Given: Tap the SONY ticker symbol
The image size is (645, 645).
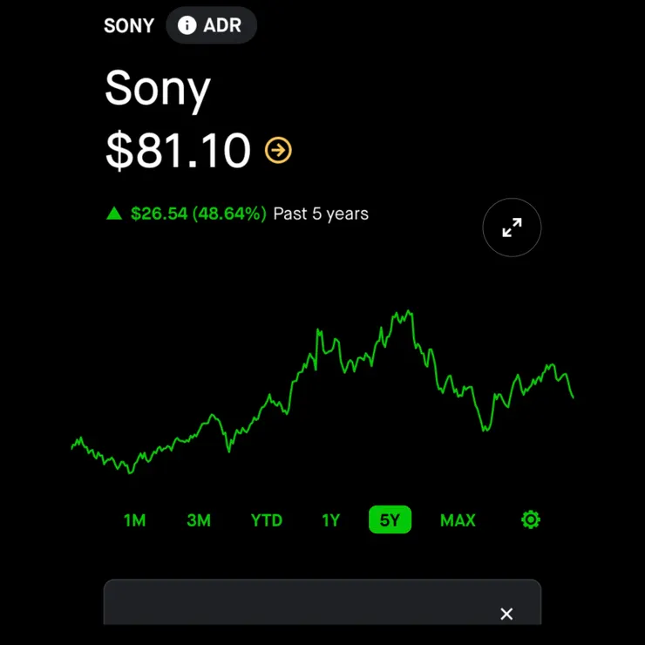Looking at the screenshot, I should [x=129, y=25].
